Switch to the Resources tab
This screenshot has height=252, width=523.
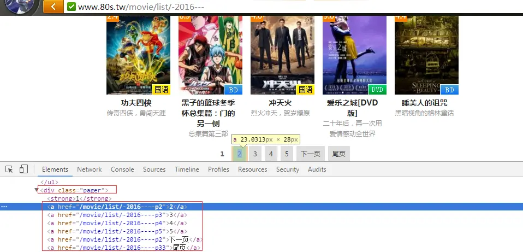point(253,169)
